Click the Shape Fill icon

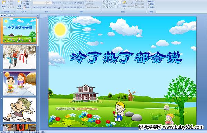[x=136, y=1]
